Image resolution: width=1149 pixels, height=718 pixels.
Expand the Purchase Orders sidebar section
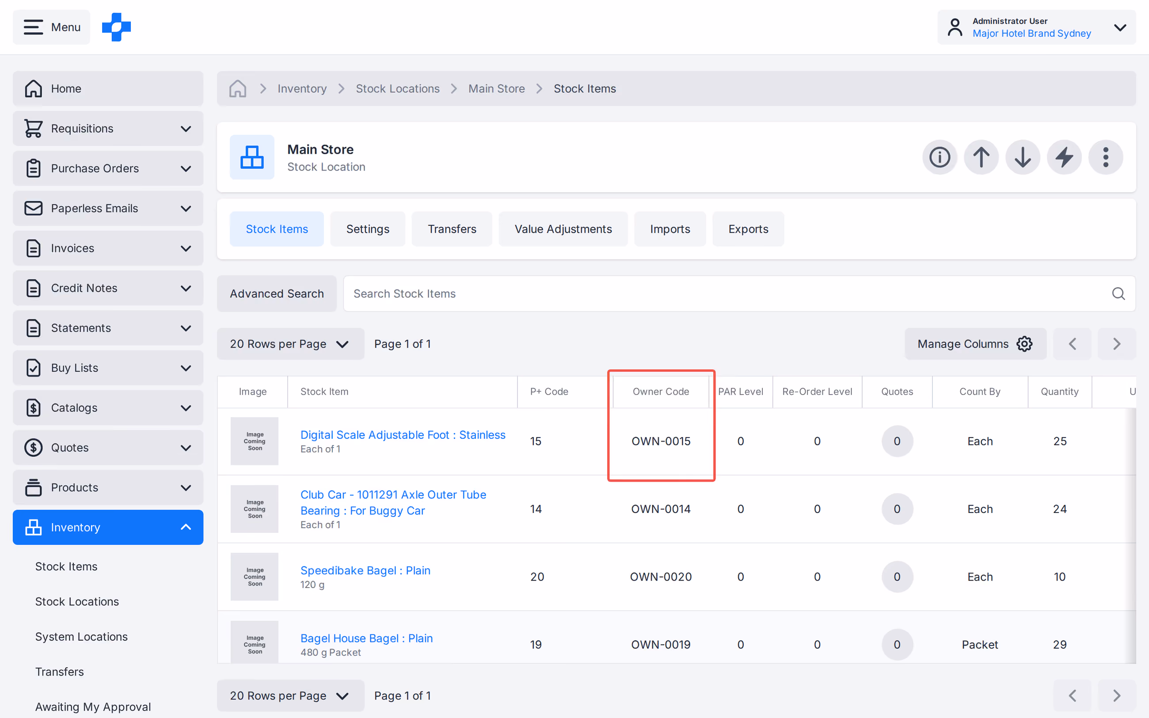pos(108,168)
